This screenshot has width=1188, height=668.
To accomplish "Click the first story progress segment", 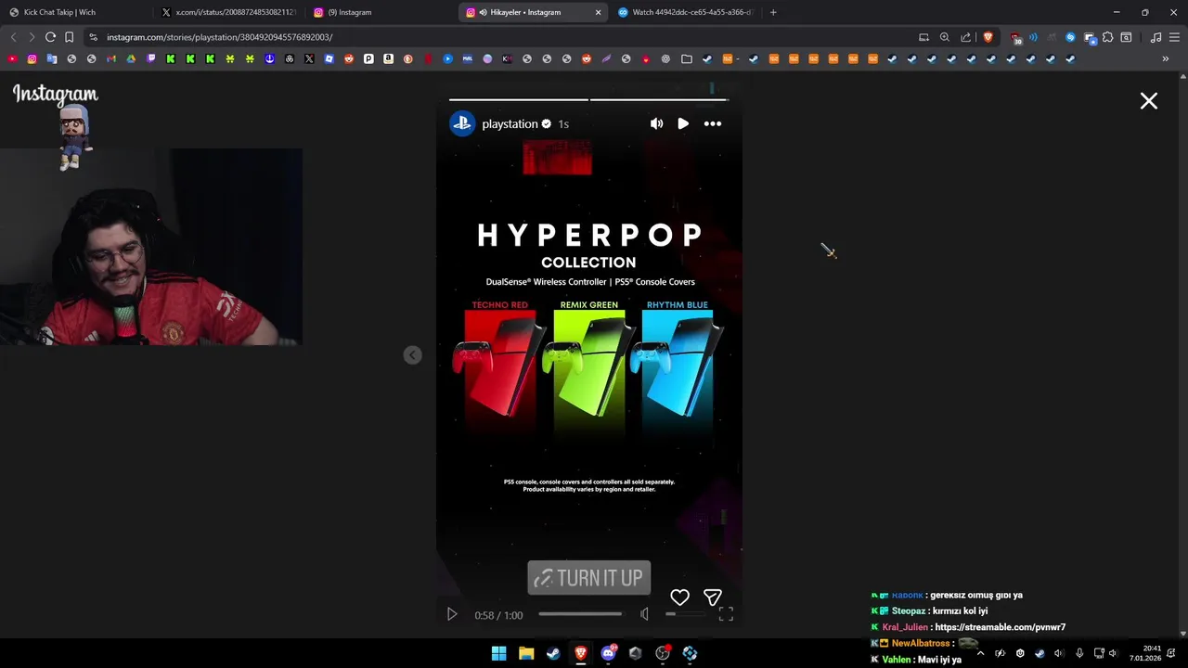I will [x=518, y=99].
